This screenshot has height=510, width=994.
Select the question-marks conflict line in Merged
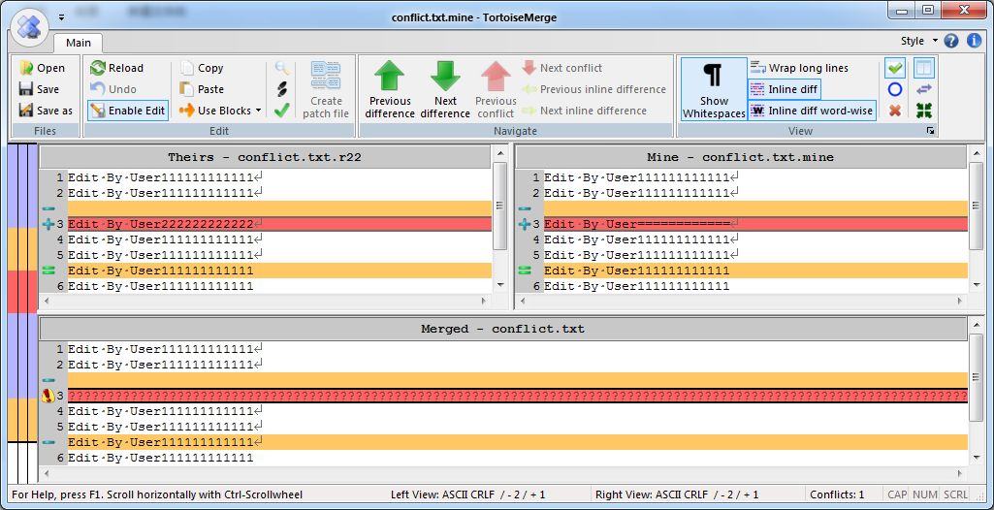(517, 396)
